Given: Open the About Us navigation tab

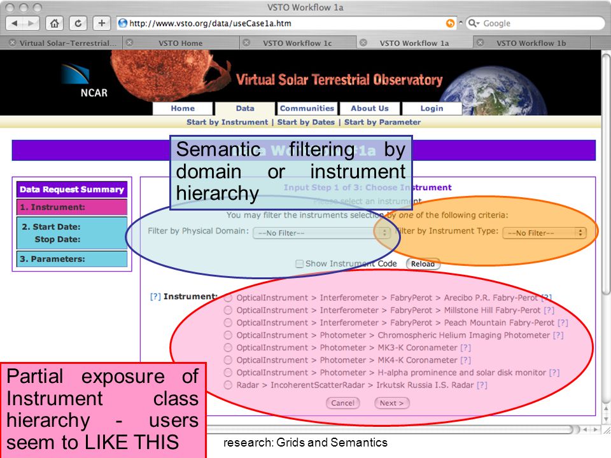Looking at the screenshot, I should point(370,108).
